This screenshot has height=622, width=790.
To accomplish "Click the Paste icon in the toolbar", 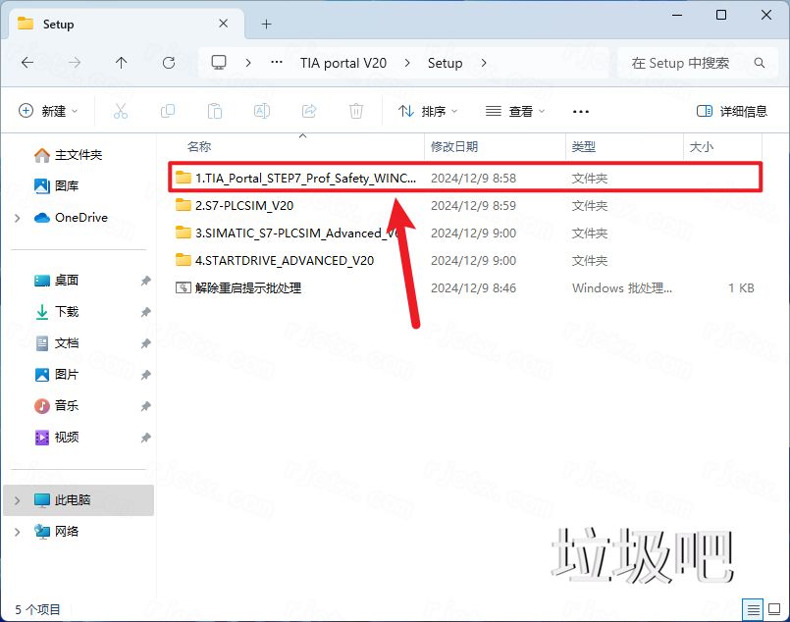I will [x=214, y=110].
